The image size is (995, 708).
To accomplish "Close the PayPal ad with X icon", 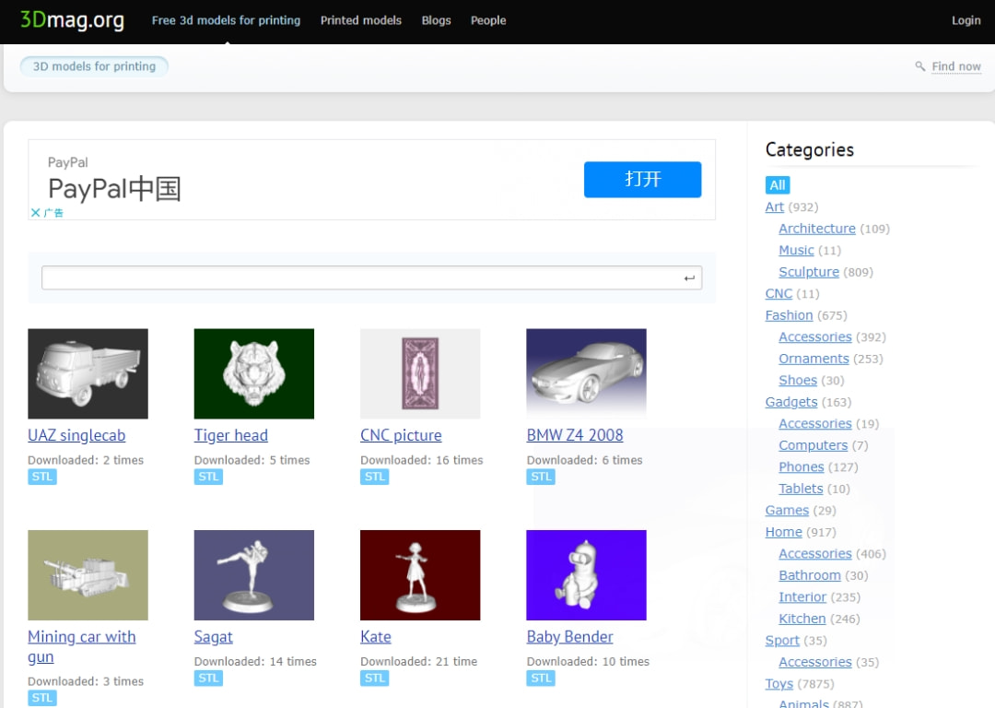I will [36, 212].
